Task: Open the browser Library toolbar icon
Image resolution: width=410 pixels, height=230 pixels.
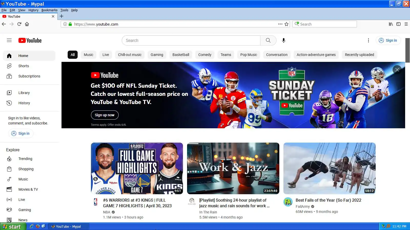Action: (x=391, y=24)
